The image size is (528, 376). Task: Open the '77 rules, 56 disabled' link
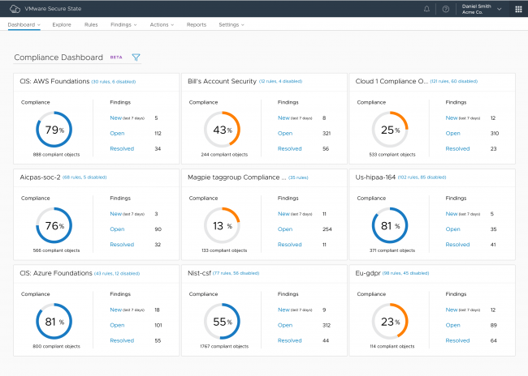coord(236,273)
